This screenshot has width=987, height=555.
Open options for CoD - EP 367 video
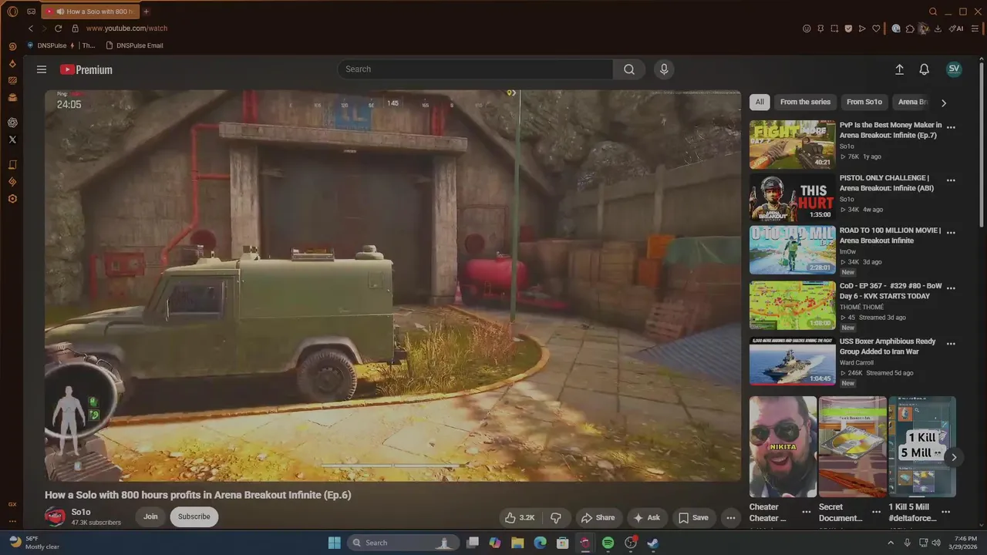coord(951,288)
